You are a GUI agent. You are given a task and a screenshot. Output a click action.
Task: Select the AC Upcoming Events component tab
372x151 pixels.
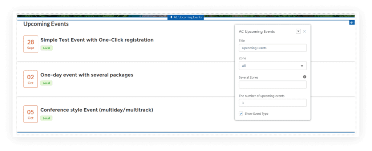pos(186,17)
